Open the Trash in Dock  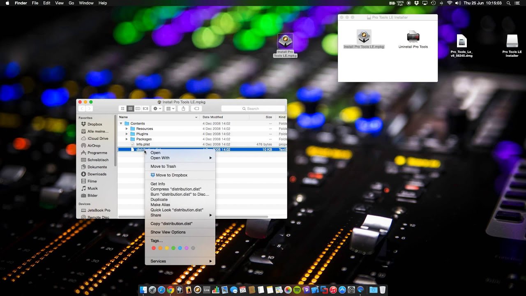click(383, 290)
